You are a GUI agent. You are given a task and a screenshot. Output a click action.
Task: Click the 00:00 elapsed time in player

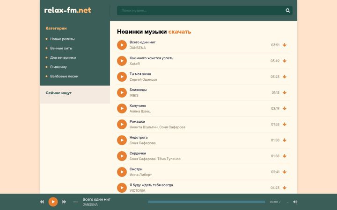pos(274,202)
